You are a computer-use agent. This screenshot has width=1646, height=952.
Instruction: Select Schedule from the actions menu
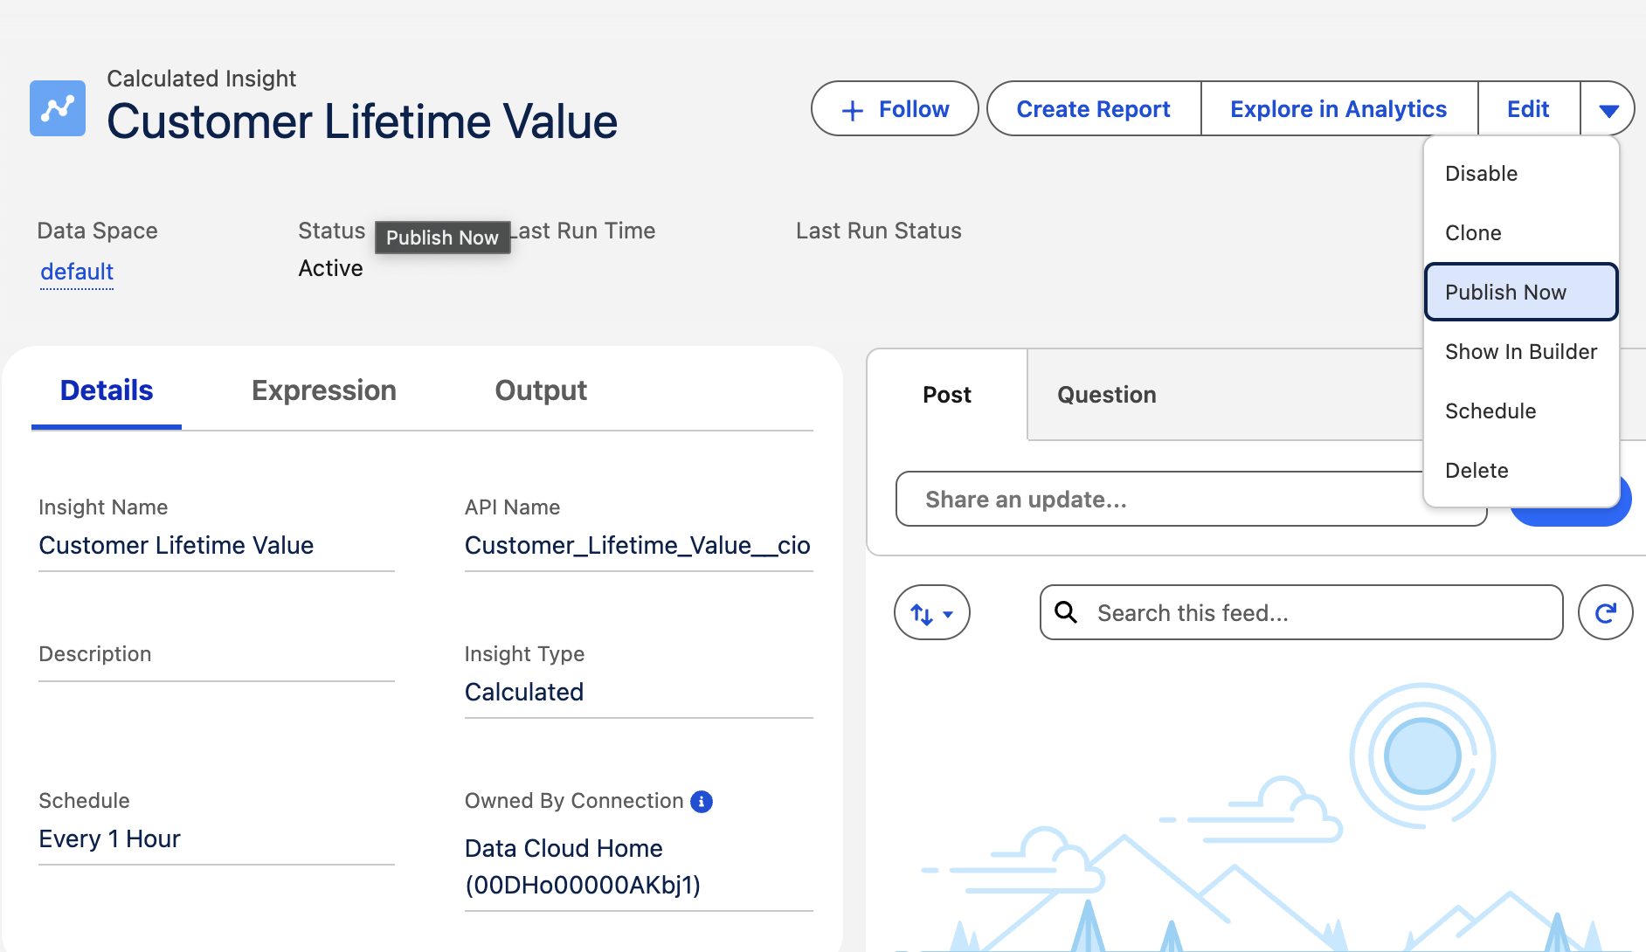click(1490, 411)
